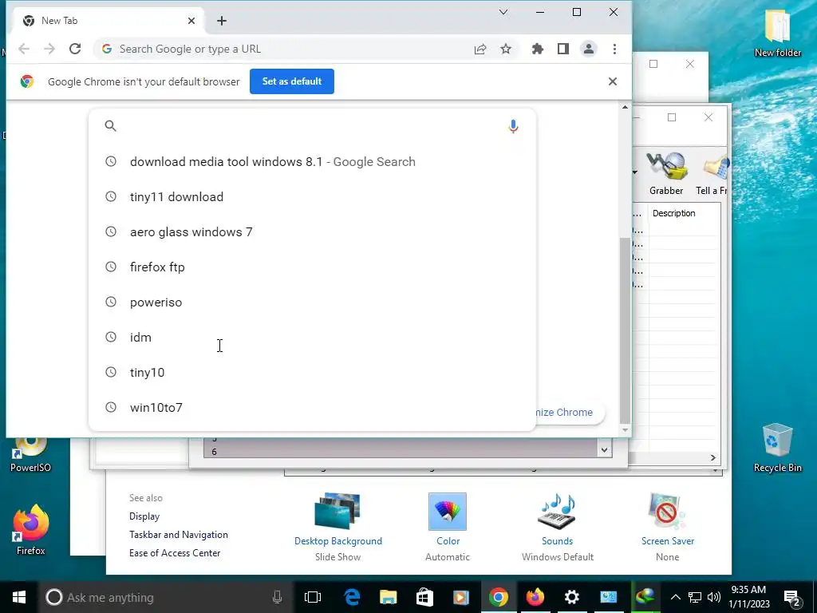The height and width of the screenshot is (613, 817).
Task: Click Chrome's reload page icon
Action: [75, 49]
